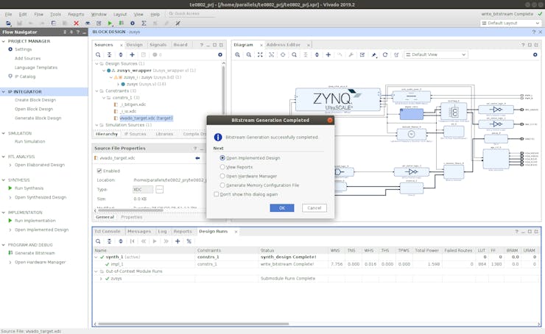Image resolution: width=545 pixels, height=334 pixels.
Task: Click the Sources panel search icon
Action: point(99,54)
